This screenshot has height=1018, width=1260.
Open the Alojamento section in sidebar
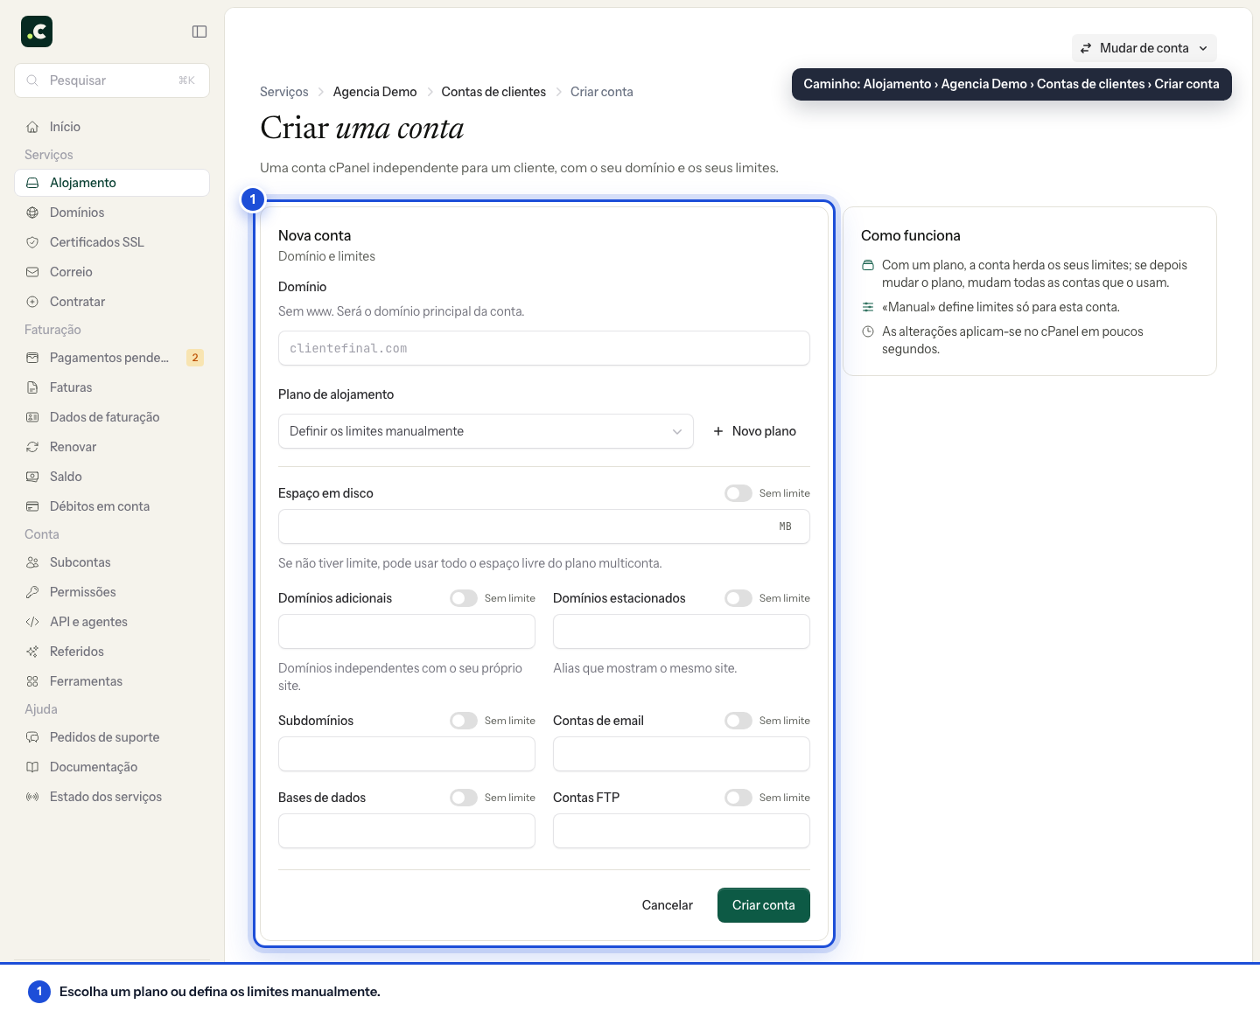tap(112, 183)
